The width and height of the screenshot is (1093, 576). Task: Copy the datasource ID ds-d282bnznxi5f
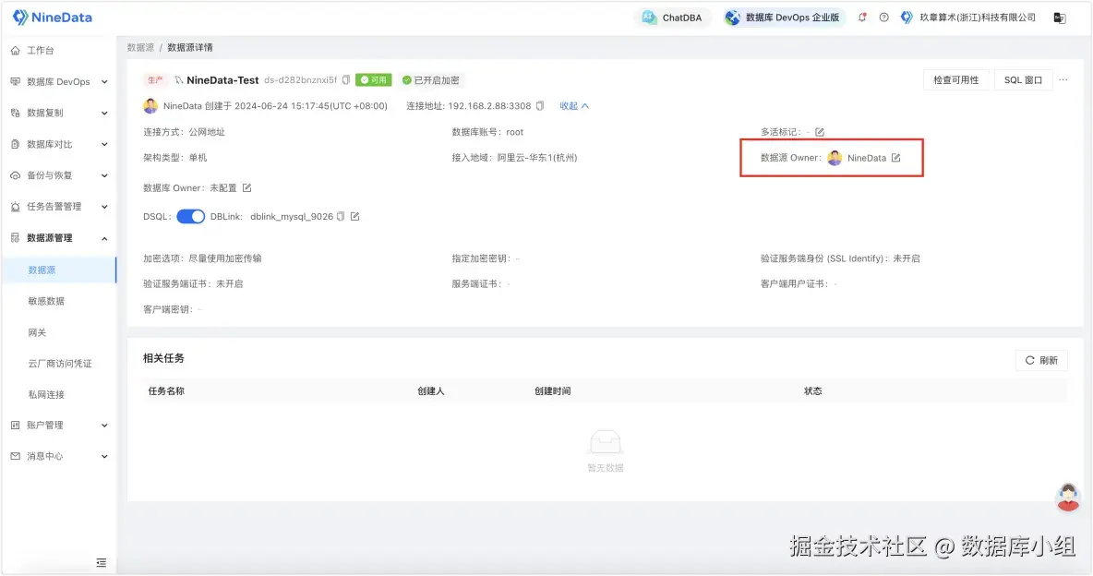point(344,80)
